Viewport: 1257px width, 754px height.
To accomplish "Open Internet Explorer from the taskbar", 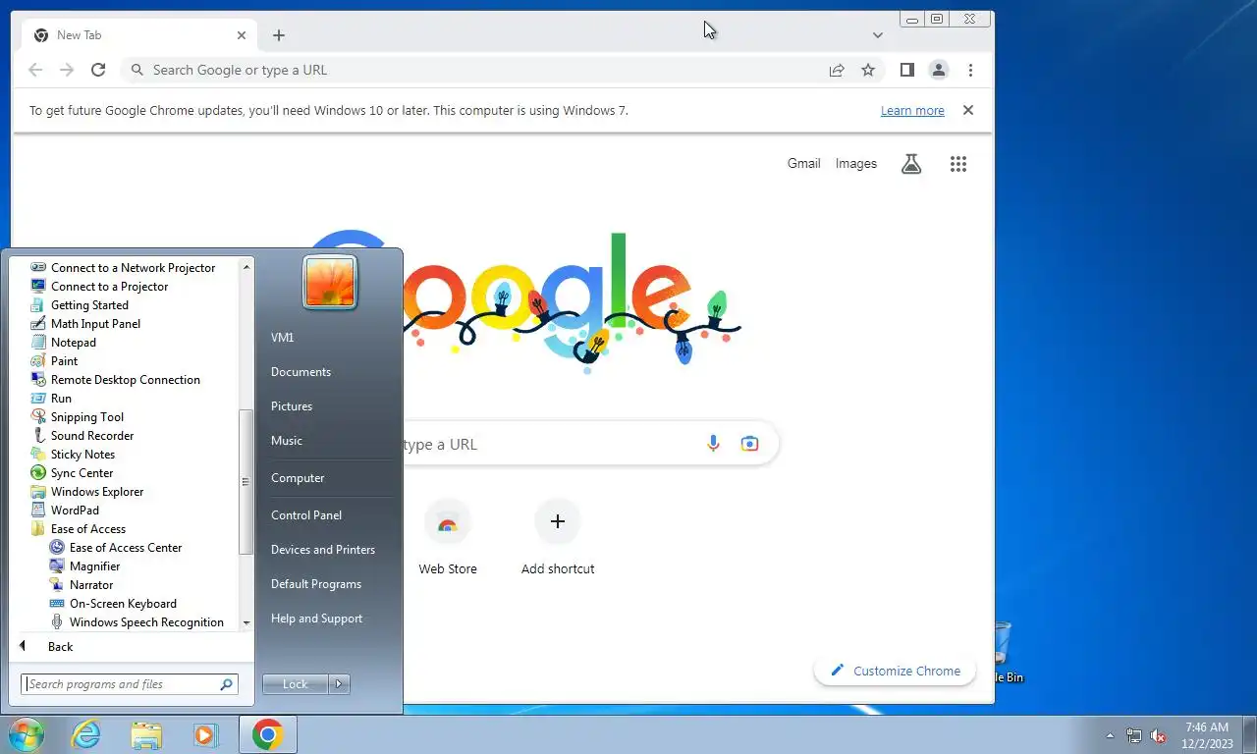I will pyautogui.click(x=86, y=734).
